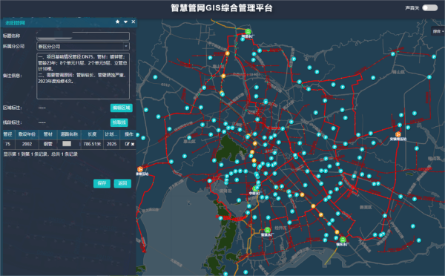The height and width of the screenshot is (276, 445).
Task: Open the 综合 map type dropdown
Action: [x=438, y=31]
